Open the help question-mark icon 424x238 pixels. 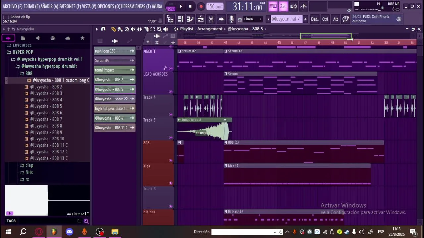(345, 19)
